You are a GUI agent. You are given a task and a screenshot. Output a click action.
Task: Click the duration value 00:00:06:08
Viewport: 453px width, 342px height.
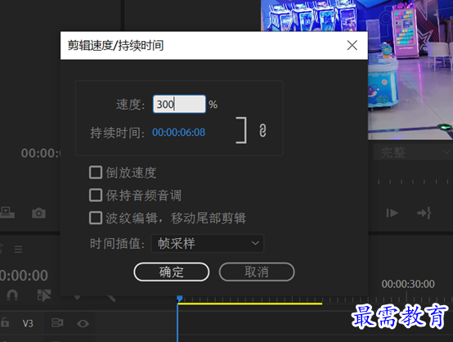point(178,133)
